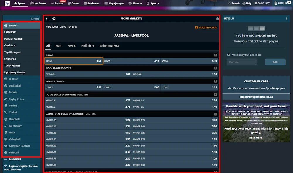This screenshot has height=173, width=293.
Task: Open the Read more responsible gambling link
Action: tap(256, 138)
